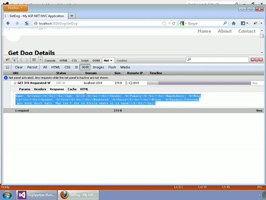Go to the Firefox home page
Screen dimensions: 266x200
[234, 23]
